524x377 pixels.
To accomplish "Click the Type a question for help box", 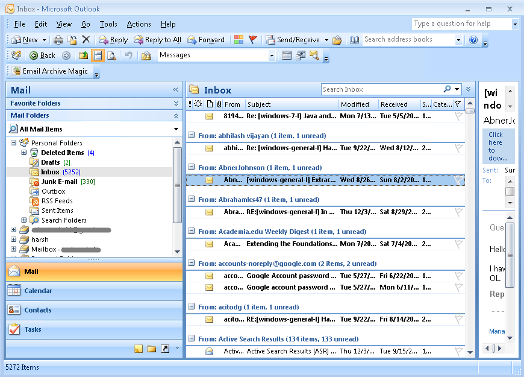I will pyautogui.click(x=461, y=24).
